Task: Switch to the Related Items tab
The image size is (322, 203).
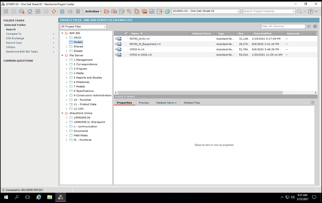Action: [x=166, y=103]
